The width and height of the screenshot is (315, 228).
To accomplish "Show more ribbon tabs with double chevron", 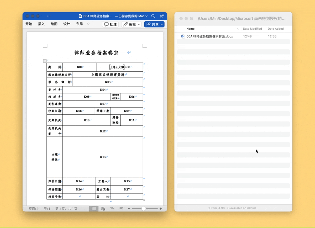I will point(88,24).
